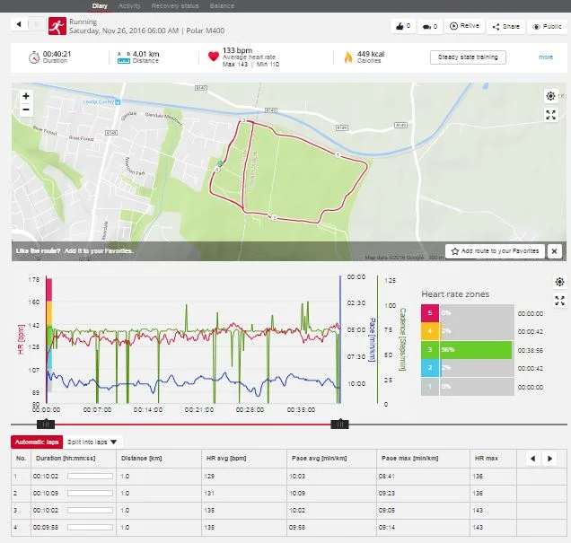Share this running session
Screen dimensions: 571x543
point(505,27)
